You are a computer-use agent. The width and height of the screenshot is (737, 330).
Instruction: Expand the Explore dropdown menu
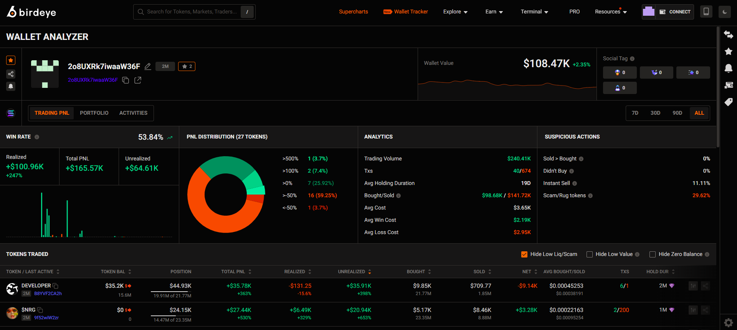tap(455, 12)
